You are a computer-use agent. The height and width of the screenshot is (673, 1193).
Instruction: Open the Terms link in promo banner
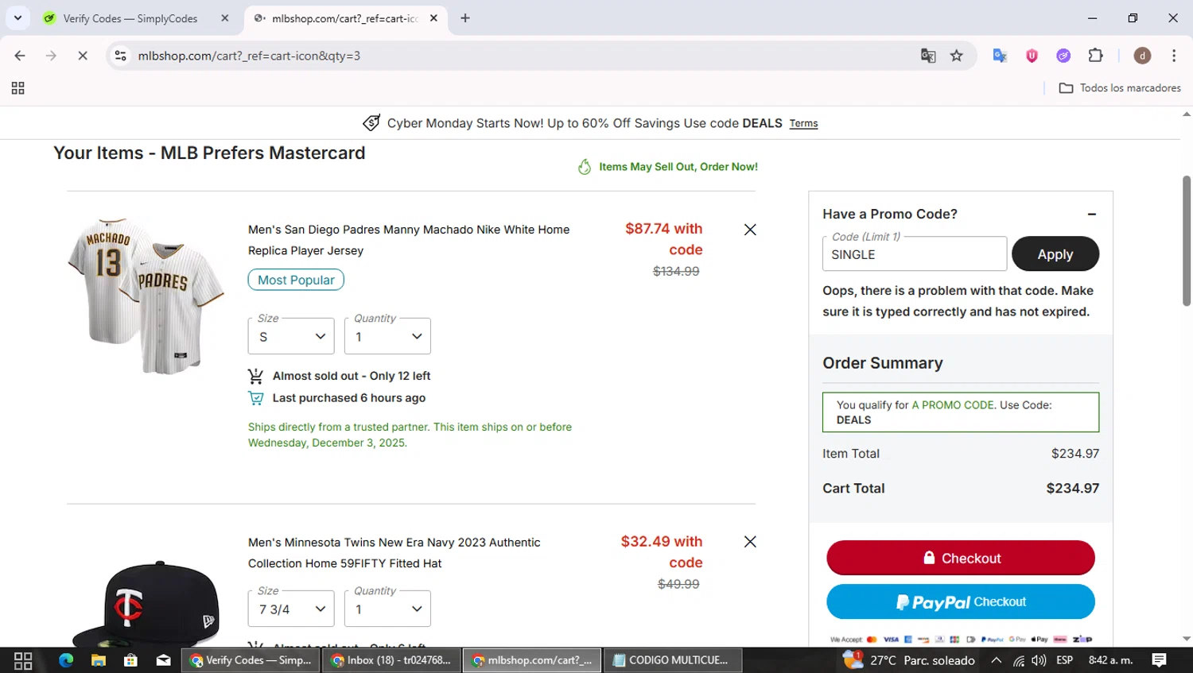803,123
